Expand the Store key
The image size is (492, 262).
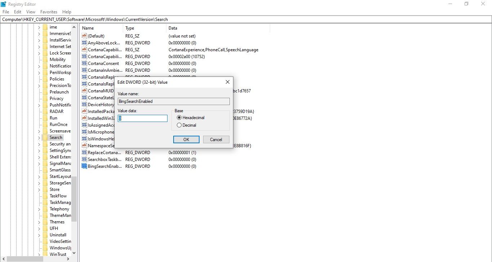click(39, 189)
